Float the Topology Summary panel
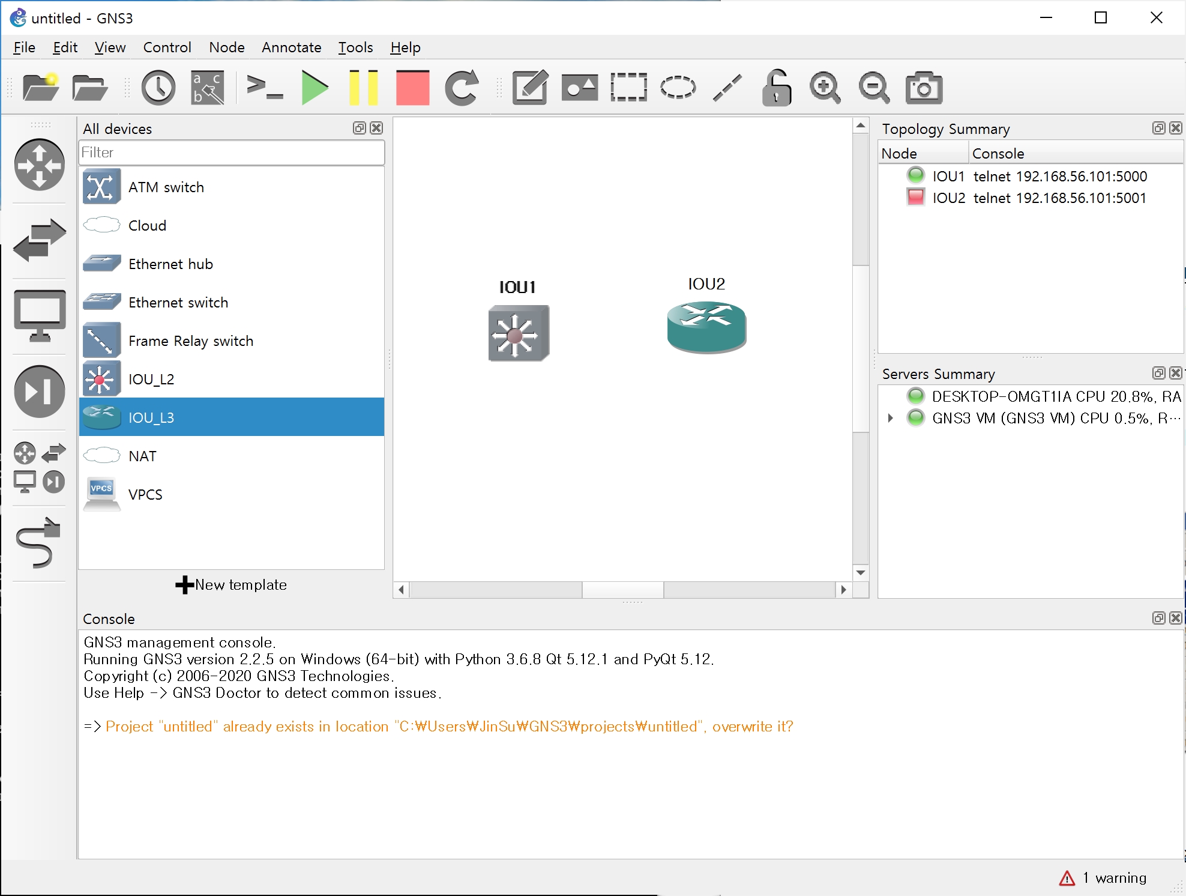 pyautogui.click(x=1158, y=128)
